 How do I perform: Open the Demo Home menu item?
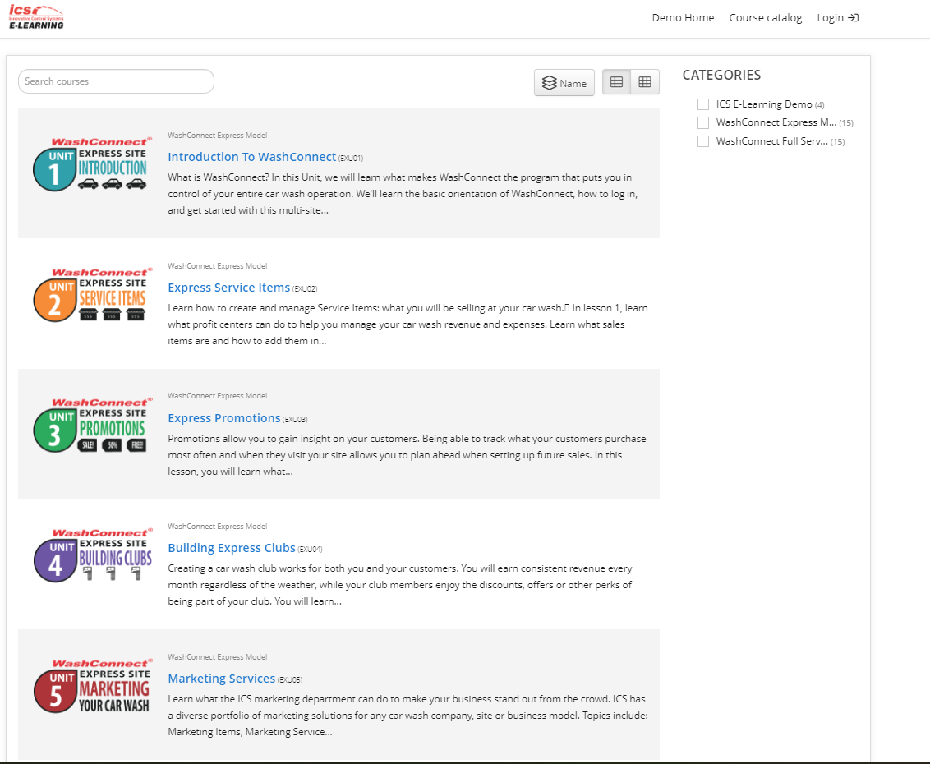683,18
